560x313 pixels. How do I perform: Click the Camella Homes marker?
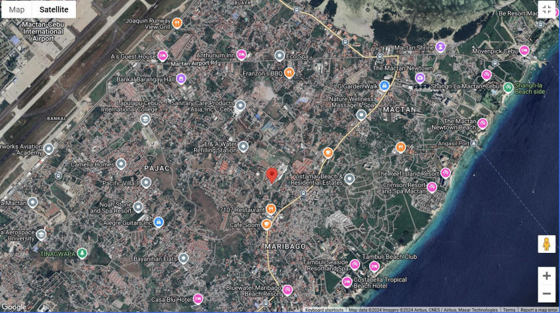tap(122, 164)
